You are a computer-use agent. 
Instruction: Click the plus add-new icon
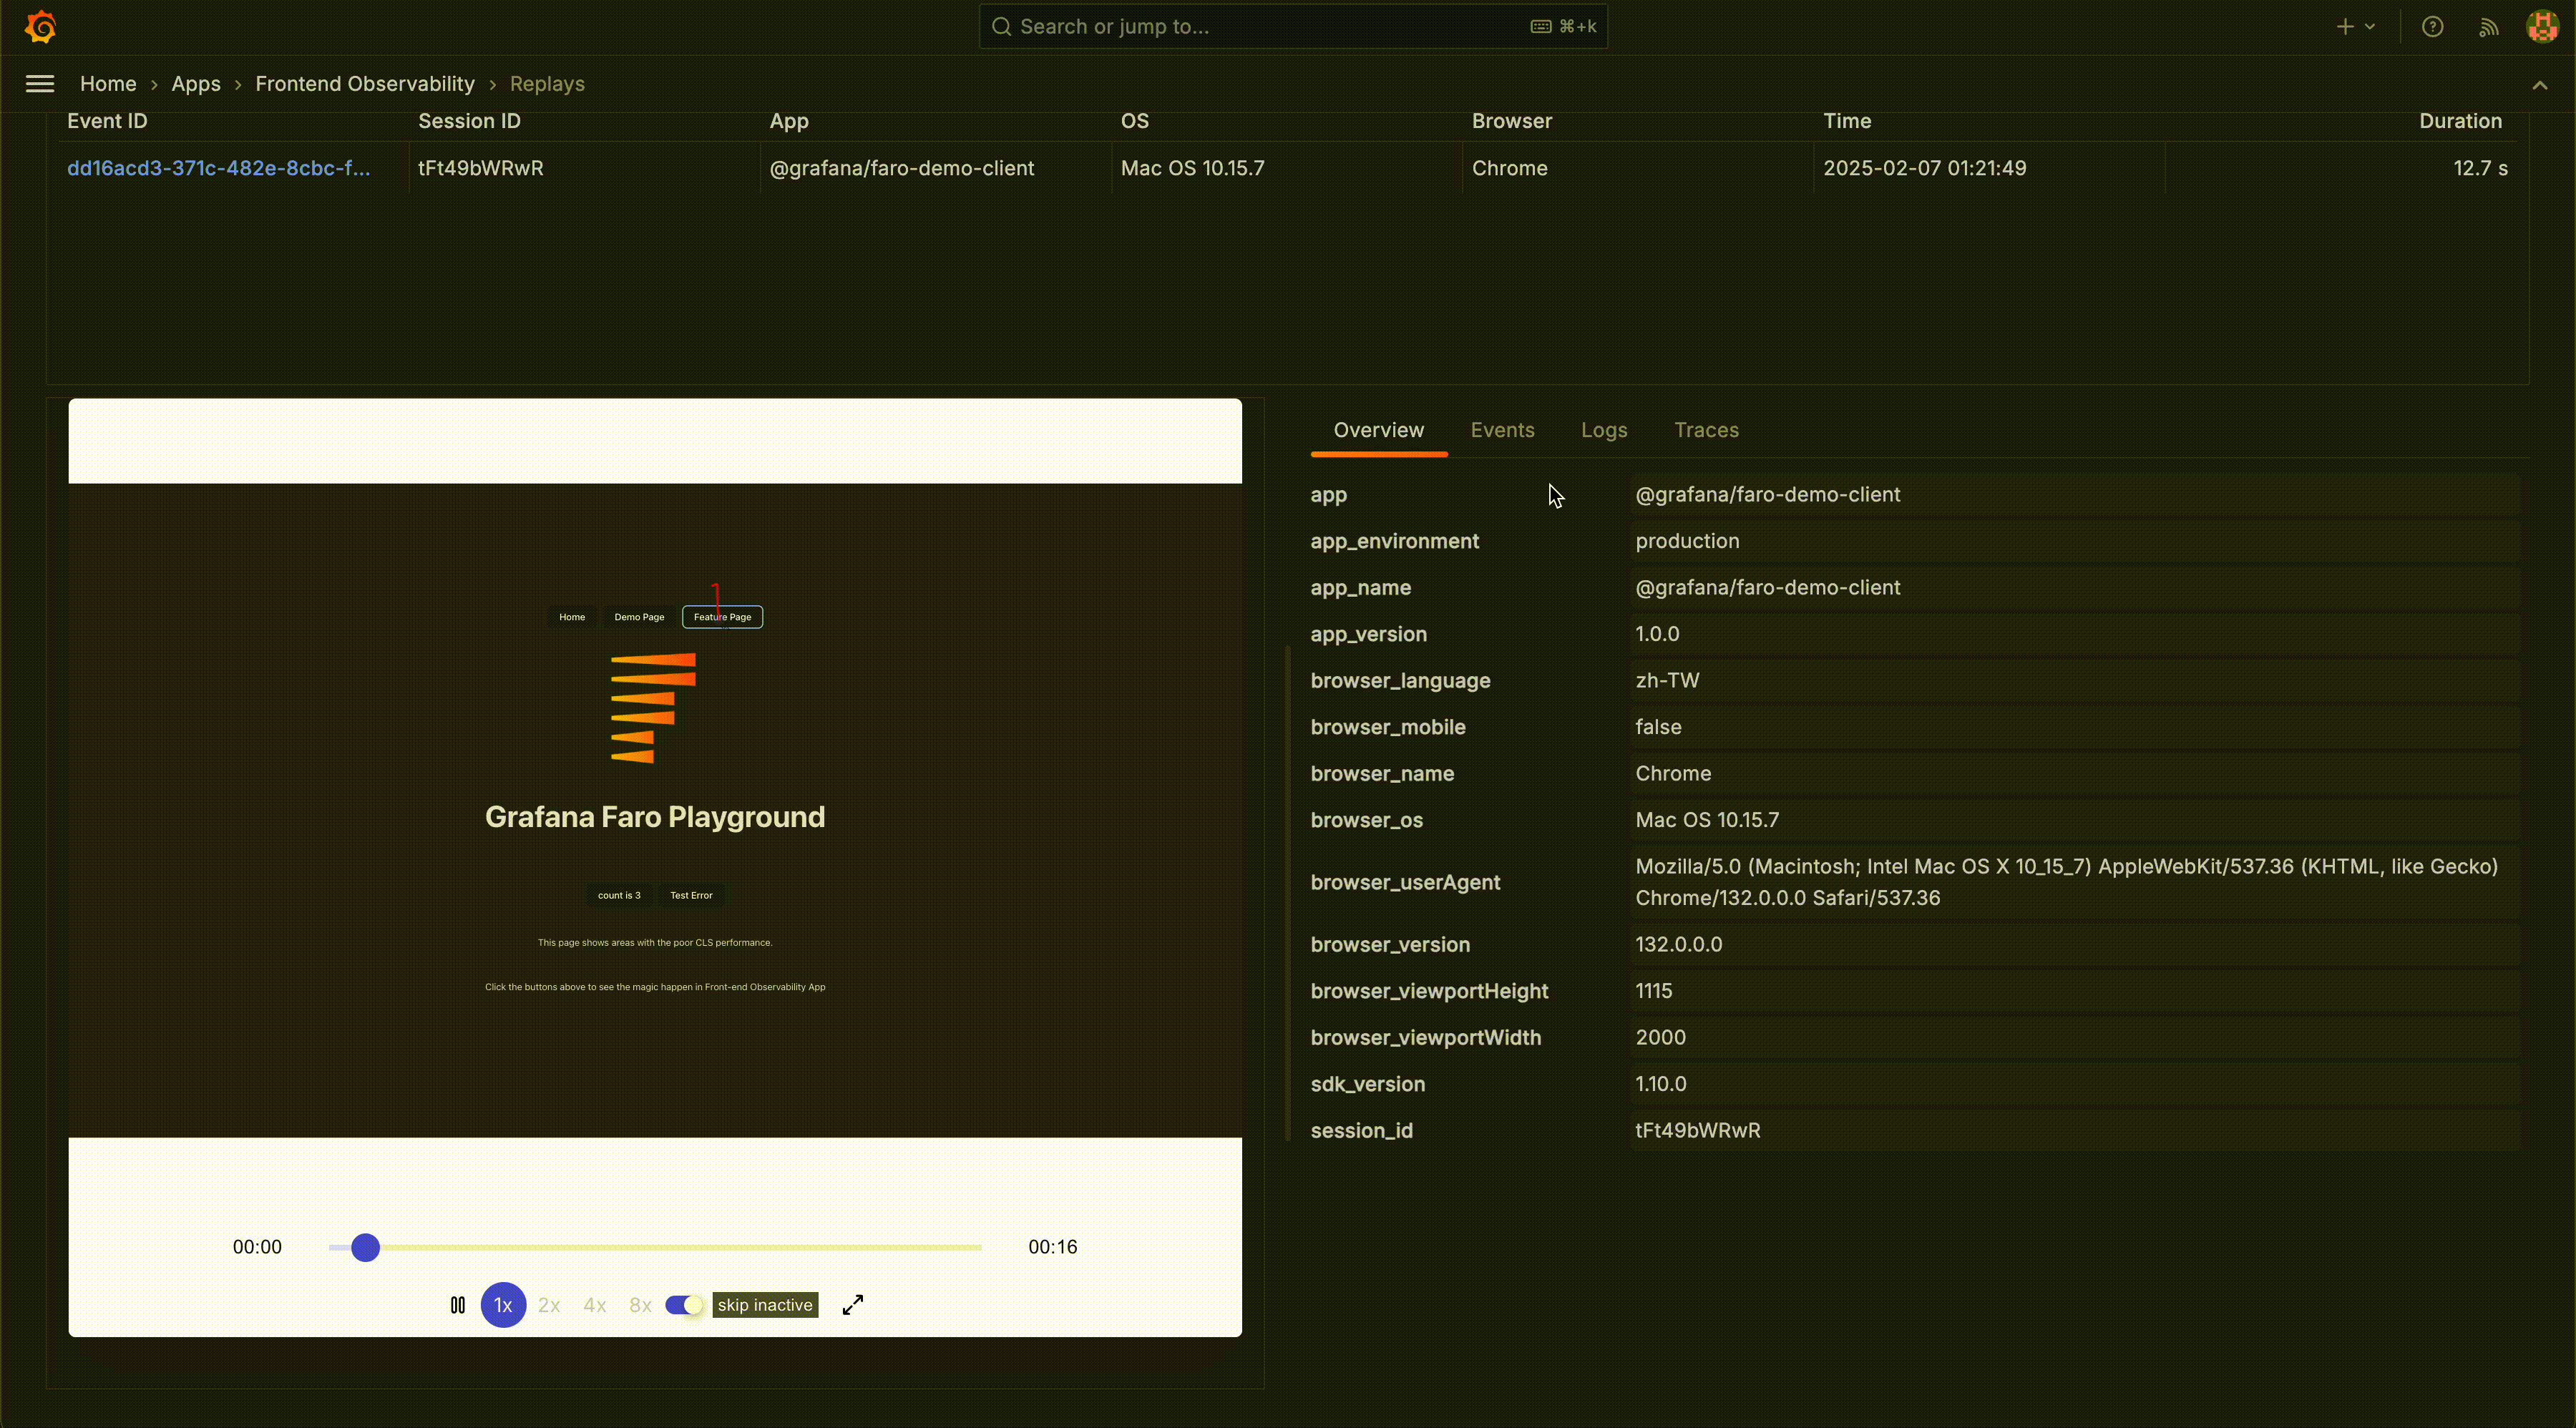[x=2345, y=27]
